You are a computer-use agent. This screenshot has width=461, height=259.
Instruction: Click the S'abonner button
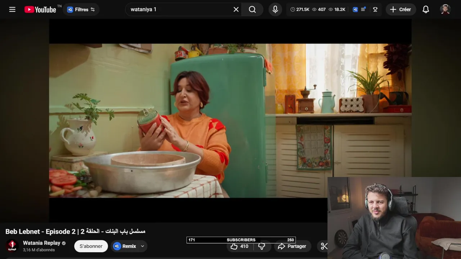(x=91, y=246)
